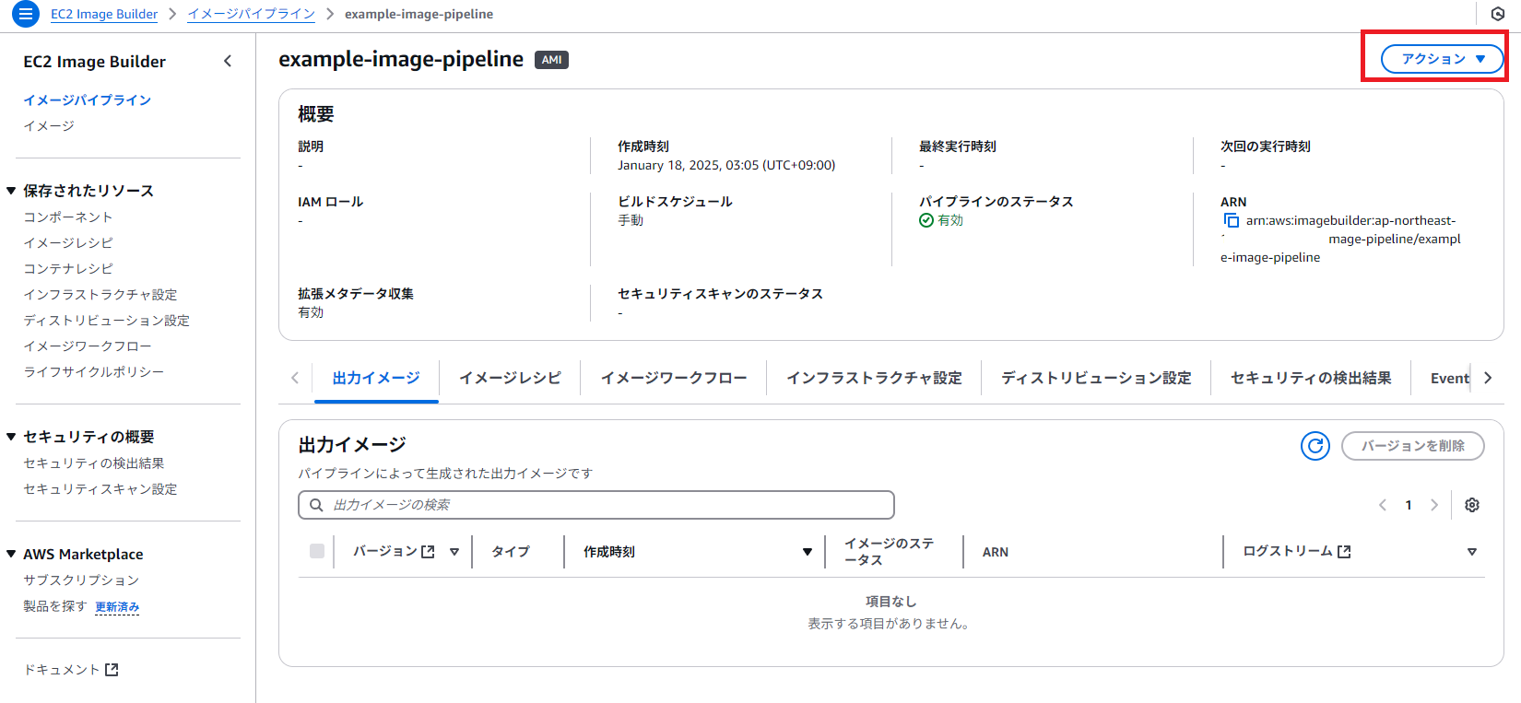1521x703 pixels.
Task: Sort table by 作成時刻 column arrow
Action: (807, 552)
